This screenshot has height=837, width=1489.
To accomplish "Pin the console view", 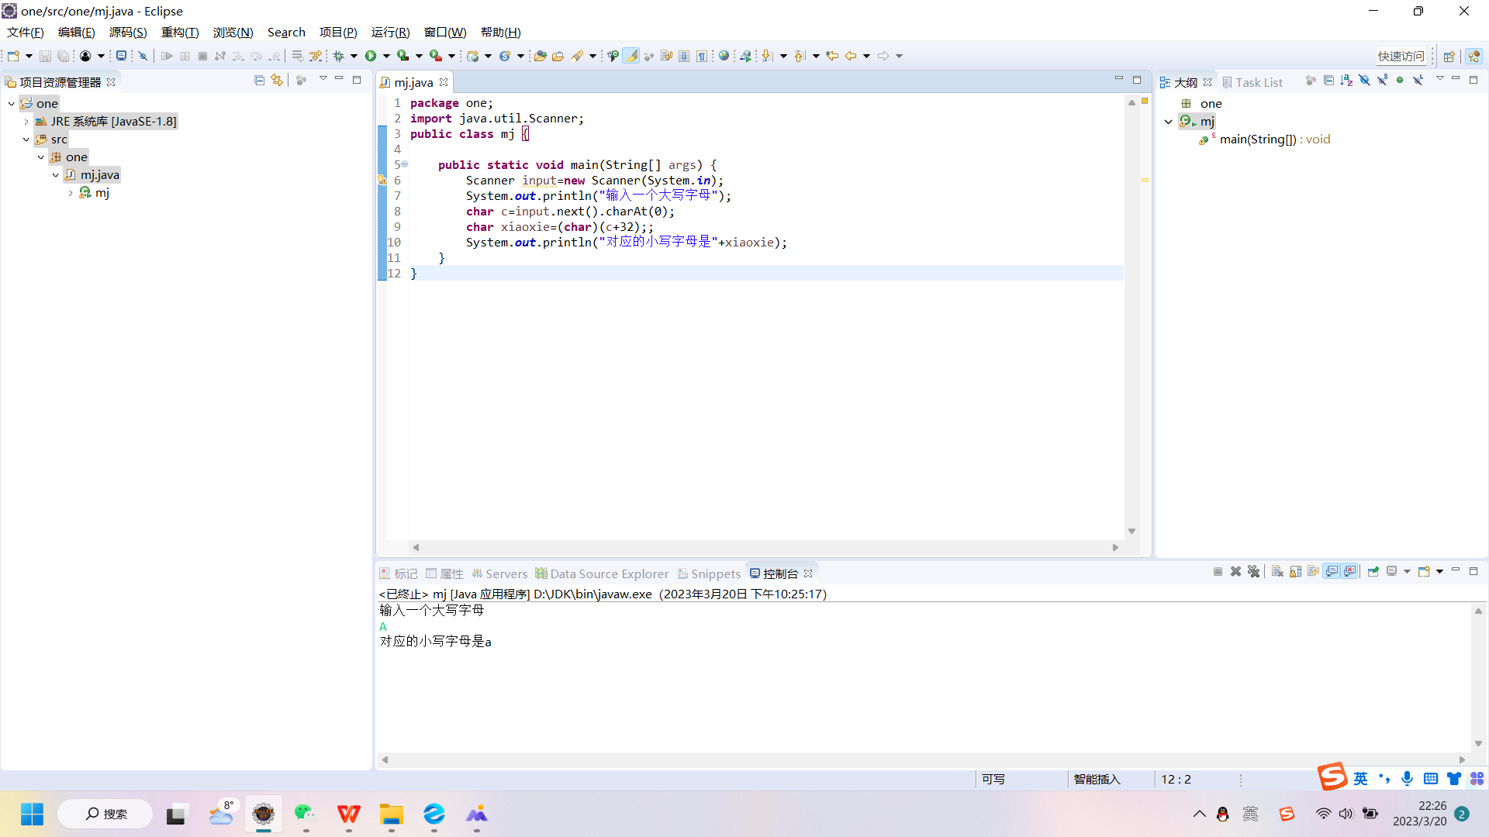I will [x=1373, y=572].
